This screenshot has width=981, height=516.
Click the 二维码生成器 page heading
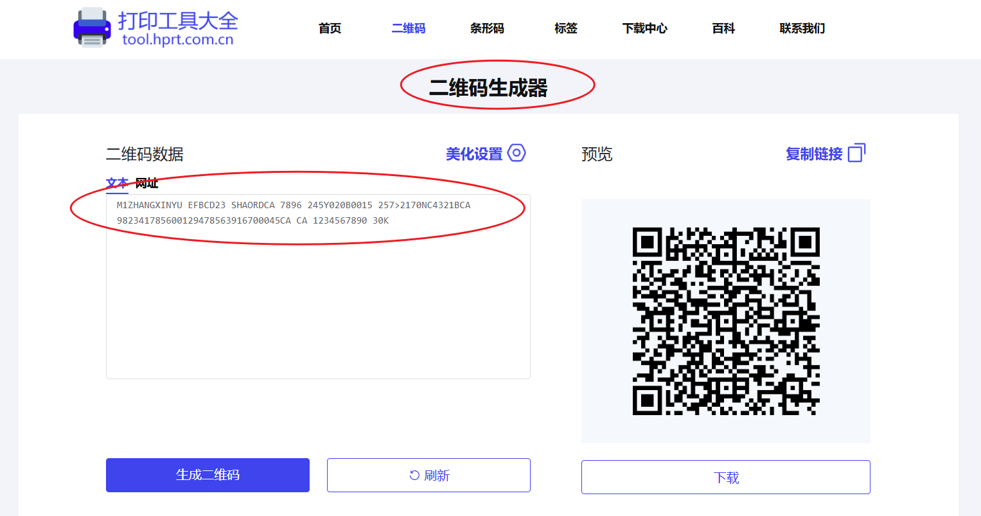tap(488, 87)
